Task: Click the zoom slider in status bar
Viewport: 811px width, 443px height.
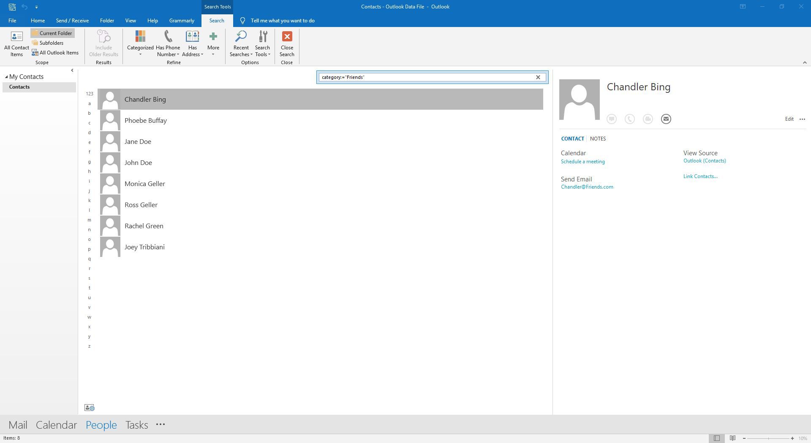Action: pyautogui.click(x=768, y=438)
